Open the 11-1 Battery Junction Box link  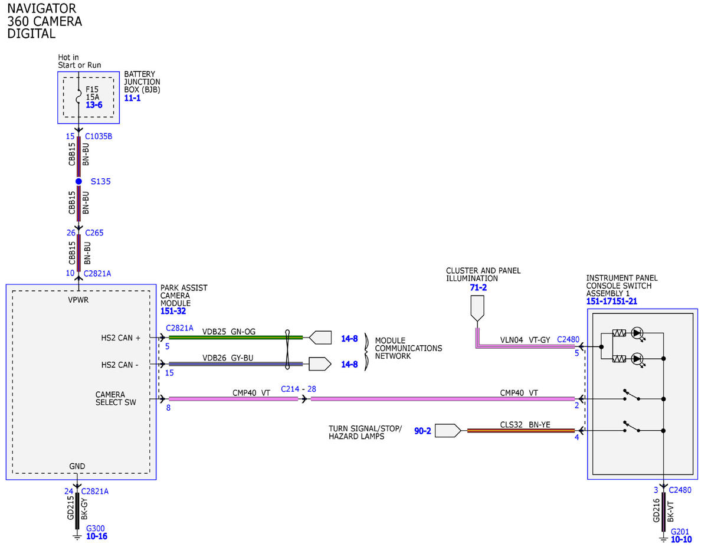coord(132,98)
